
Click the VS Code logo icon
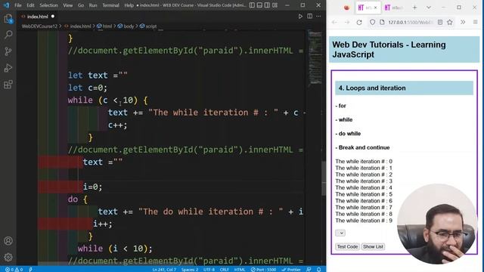click(x=6, y=5)
